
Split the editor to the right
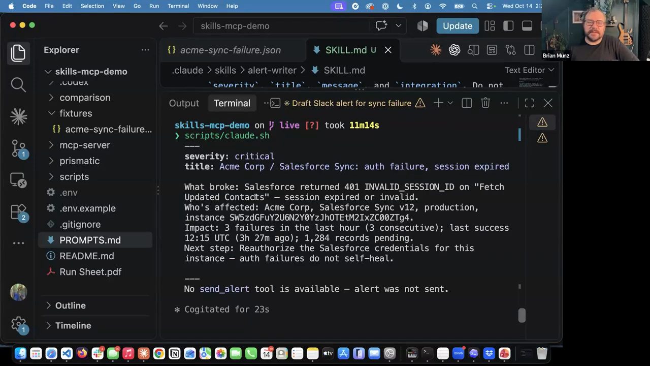(x=529, y=50)
